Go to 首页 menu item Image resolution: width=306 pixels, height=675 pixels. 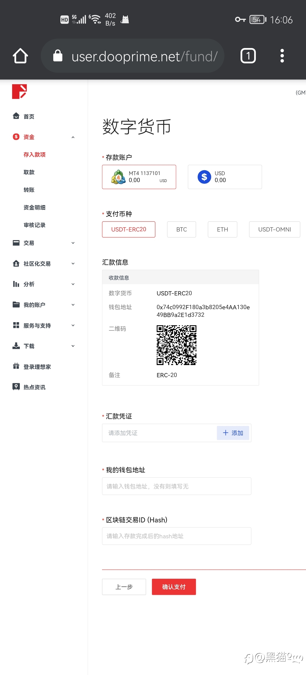coord(29,116)
